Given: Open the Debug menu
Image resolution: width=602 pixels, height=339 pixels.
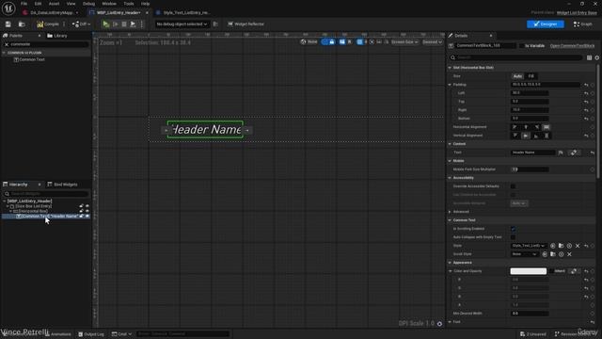Looking at the screenshot, I should point(88,4).
